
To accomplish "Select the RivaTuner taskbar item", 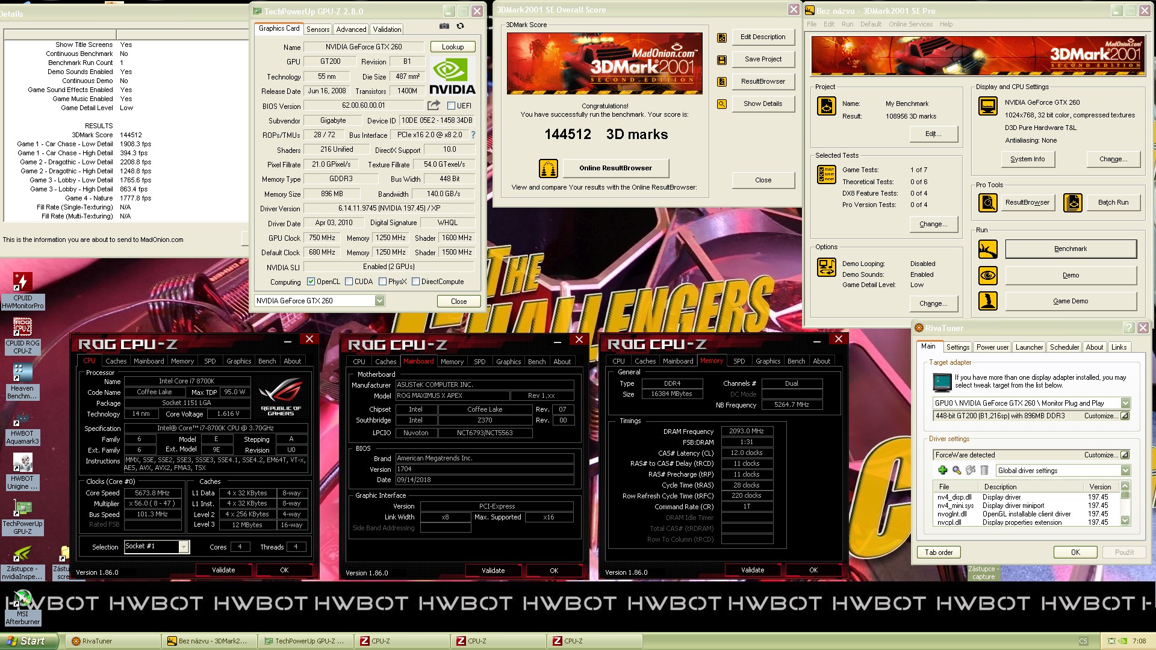I will (114, 641).
